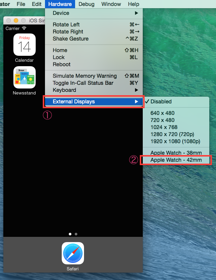Choose Simulate Memory Warning
The width and height of the screenshot is (216, 280).
click(94, 76)
